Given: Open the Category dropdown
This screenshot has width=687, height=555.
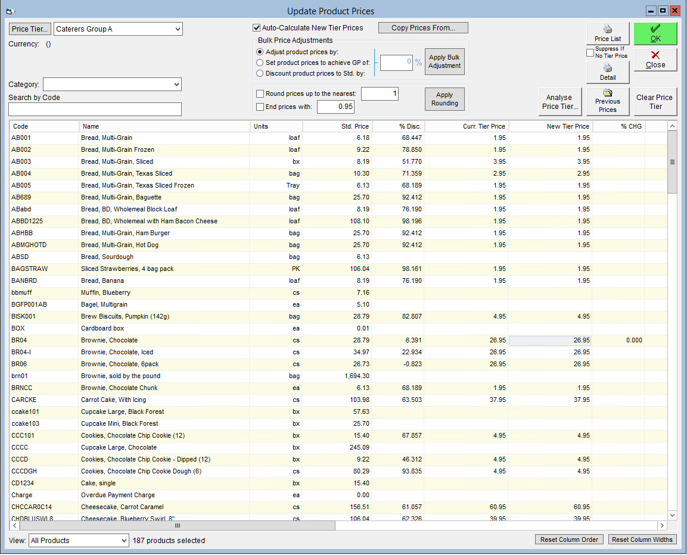Looking at the screenshot, I should coord(176,85).
